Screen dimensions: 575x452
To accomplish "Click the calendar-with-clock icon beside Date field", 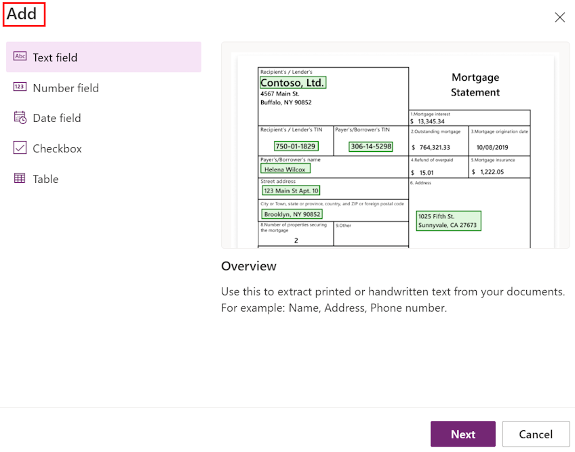I will point(19,118).
